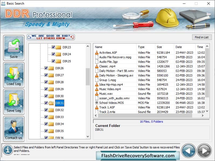Click the size value 14261266
215x161 pixels.
click(163, 66)
